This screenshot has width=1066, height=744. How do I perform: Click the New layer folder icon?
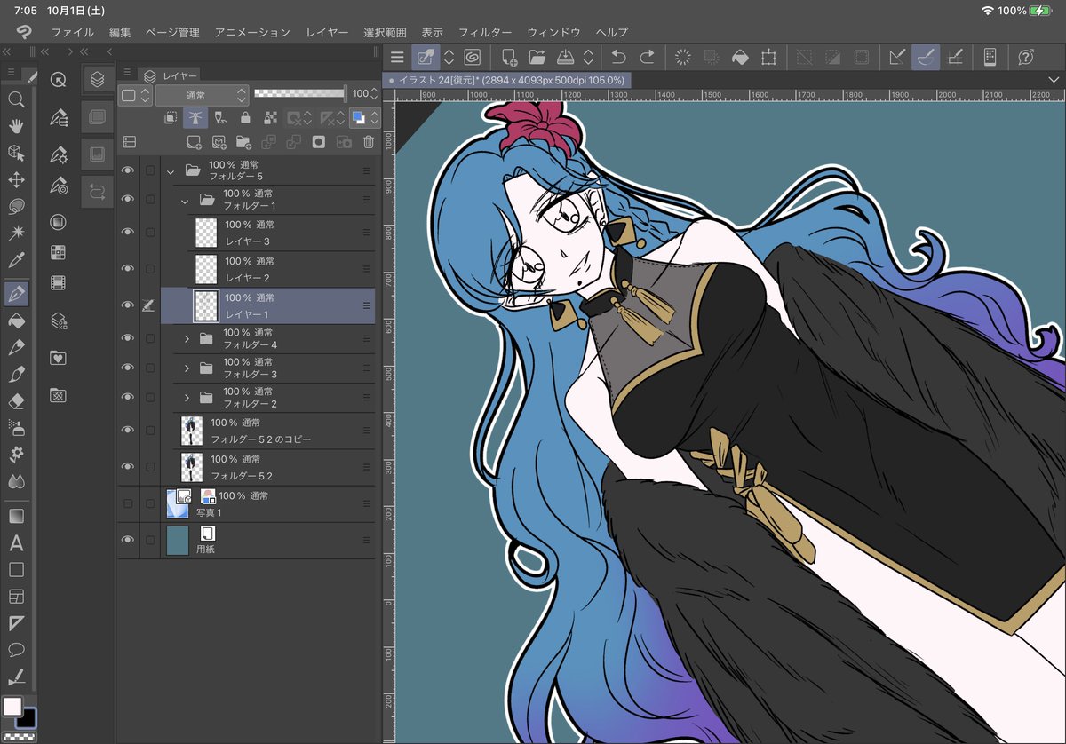click(243, 141)
